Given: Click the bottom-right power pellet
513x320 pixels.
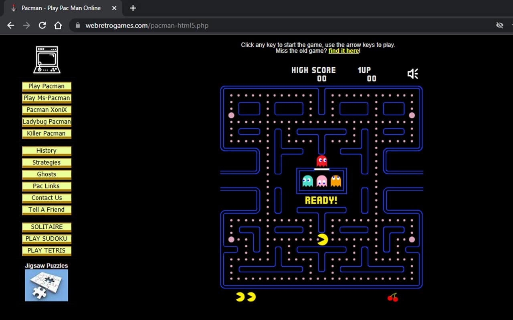Looking at the screenshot, I should click(x=412, y=239).
